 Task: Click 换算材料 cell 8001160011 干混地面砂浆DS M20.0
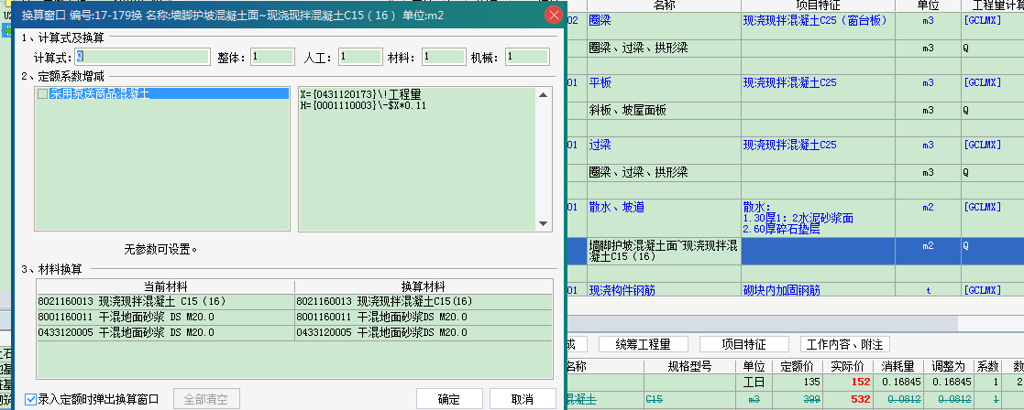point(424,317)
